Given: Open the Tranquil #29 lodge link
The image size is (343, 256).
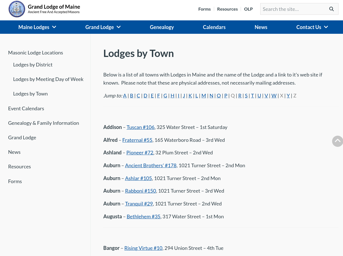Looking at the screenshot, I should point(139,204).
